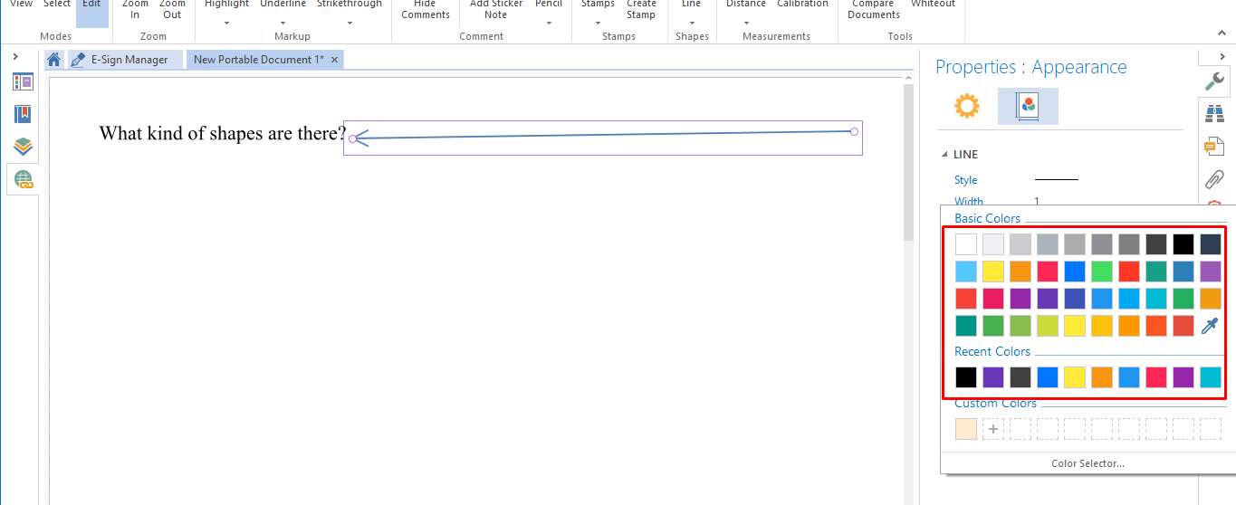Click Zoom Out
The image size is (1236, 505).
click(173, 9)
